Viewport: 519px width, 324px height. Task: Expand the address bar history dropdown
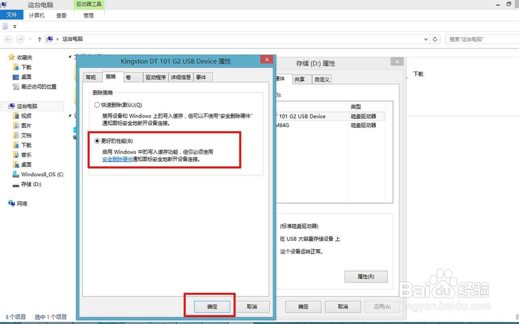[x=426, y=39]
